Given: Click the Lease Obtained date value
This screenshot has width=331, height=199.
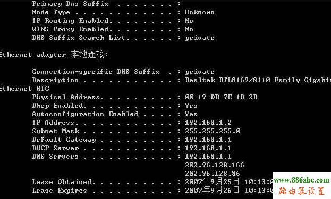Looking at the screenshot, I should (x=229, y=181).
